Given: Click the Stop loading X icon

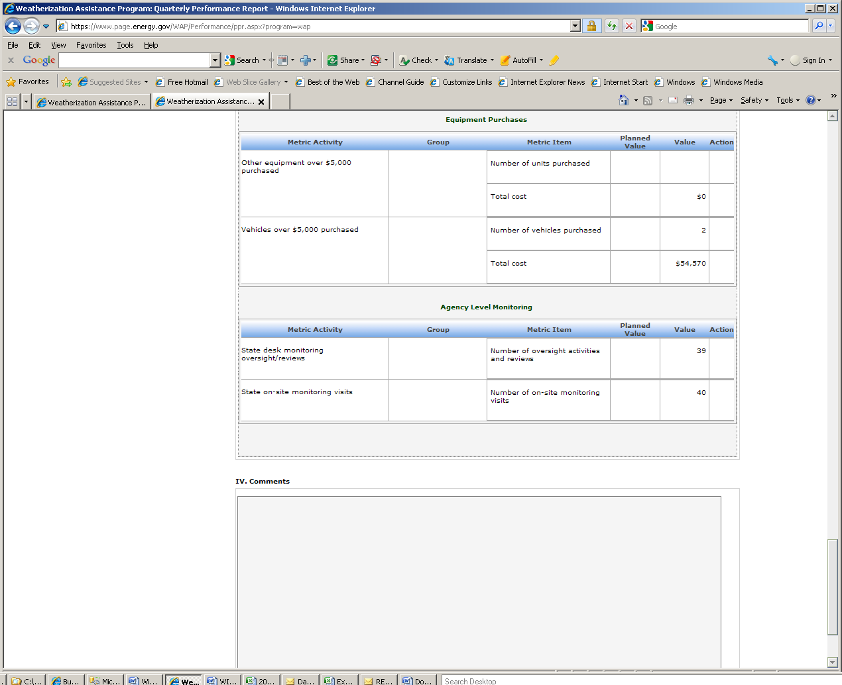Looking at the screenshot, I should point(629,26).
